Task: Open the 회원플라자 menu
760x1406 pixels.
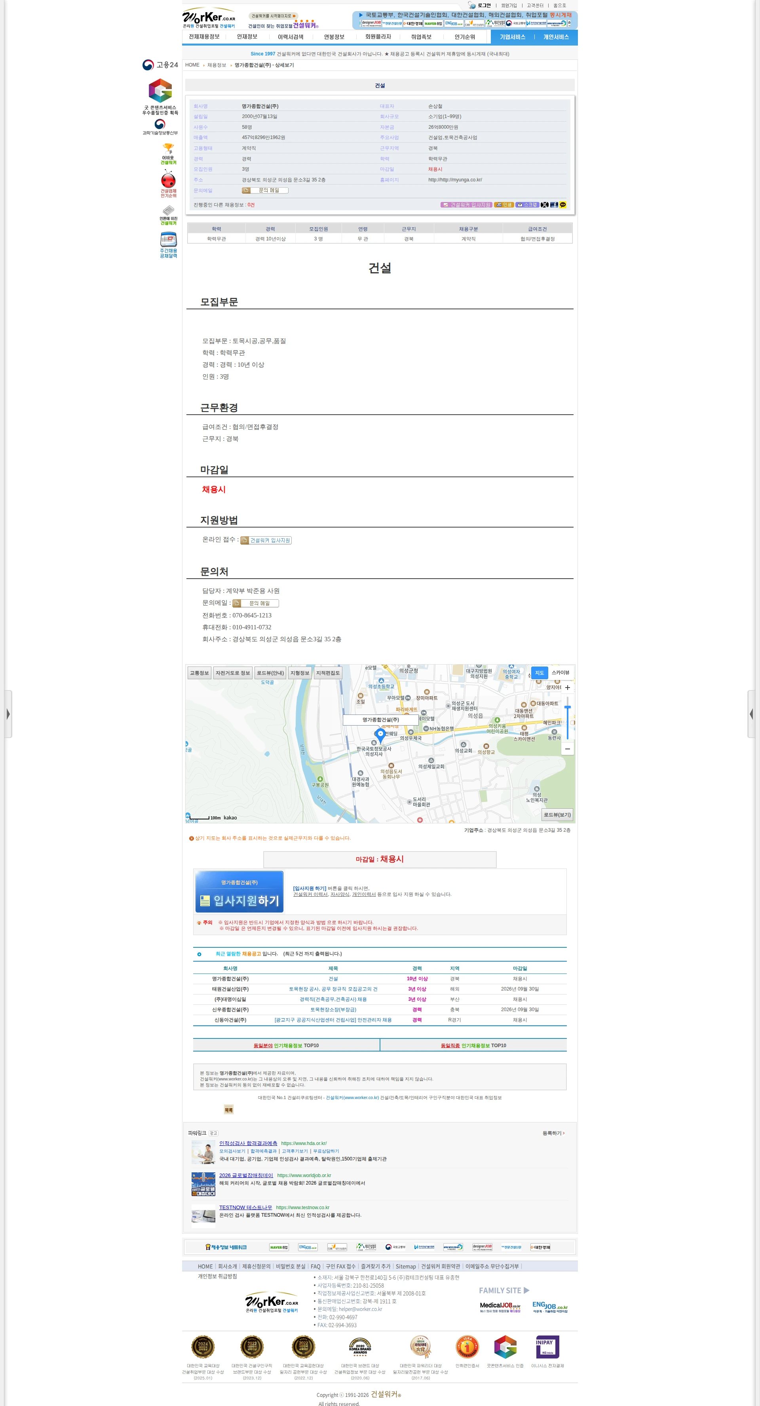Action: 378,36
